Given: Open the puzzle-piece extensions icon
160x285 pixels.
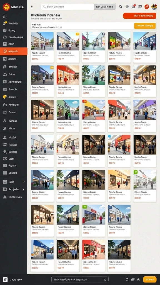Looking at the screenshot, I should click(x=127, y=7).
